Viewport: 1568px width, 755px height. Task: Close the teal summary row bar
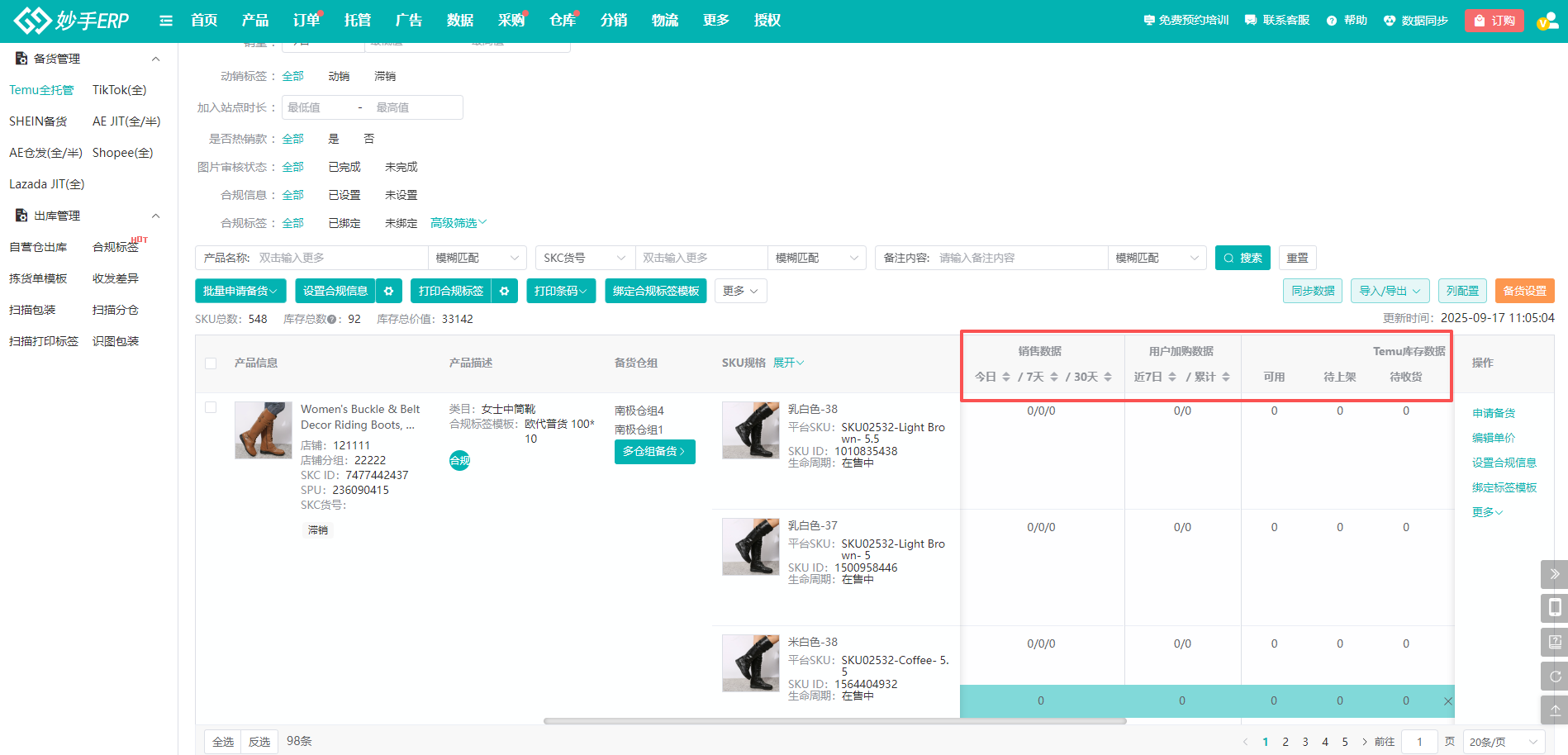[x=1447, y=701]
